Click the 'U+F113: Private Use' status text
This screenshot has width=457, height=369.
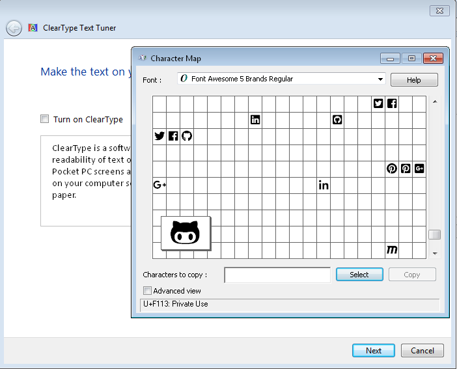(x=176, y=304)
